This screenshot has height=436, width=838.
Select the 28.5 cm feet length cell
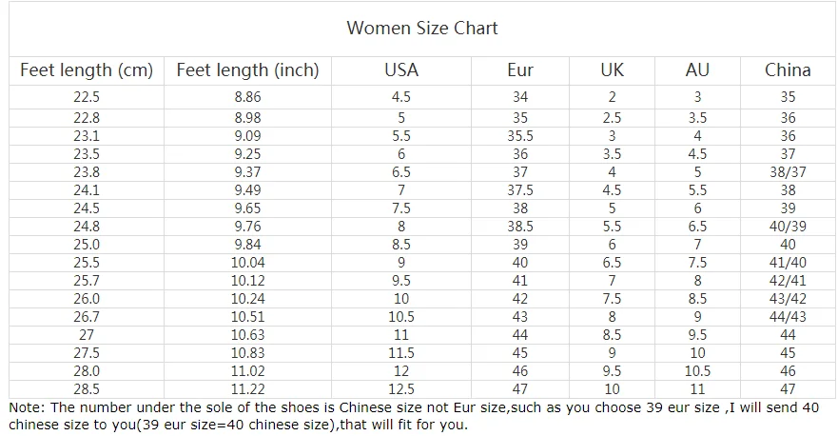pos(87,389)
